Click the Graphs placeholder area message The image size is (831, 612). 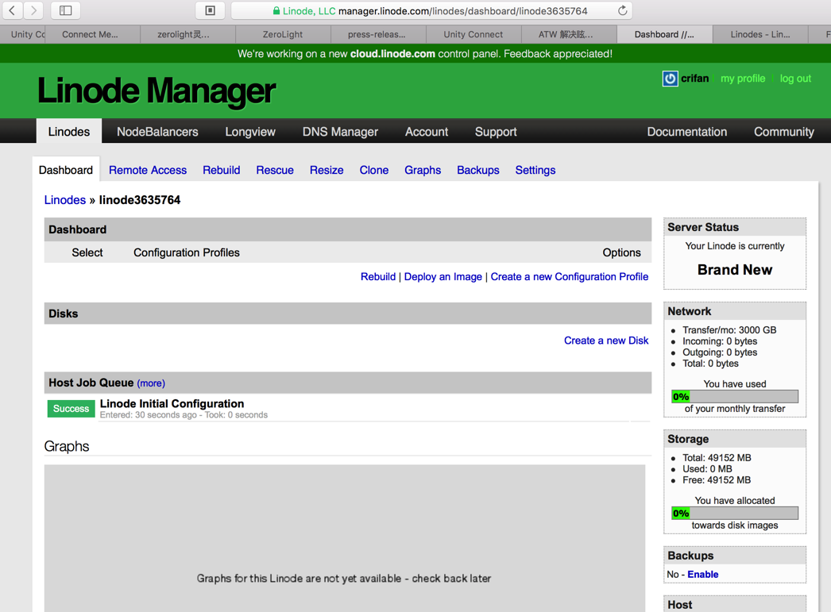(x=344, y=578)
